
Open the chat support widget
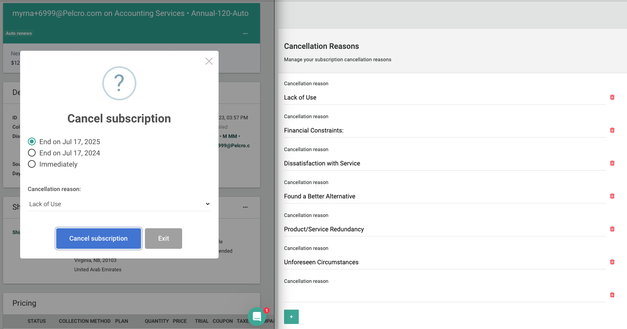click(x=257, y=317)
